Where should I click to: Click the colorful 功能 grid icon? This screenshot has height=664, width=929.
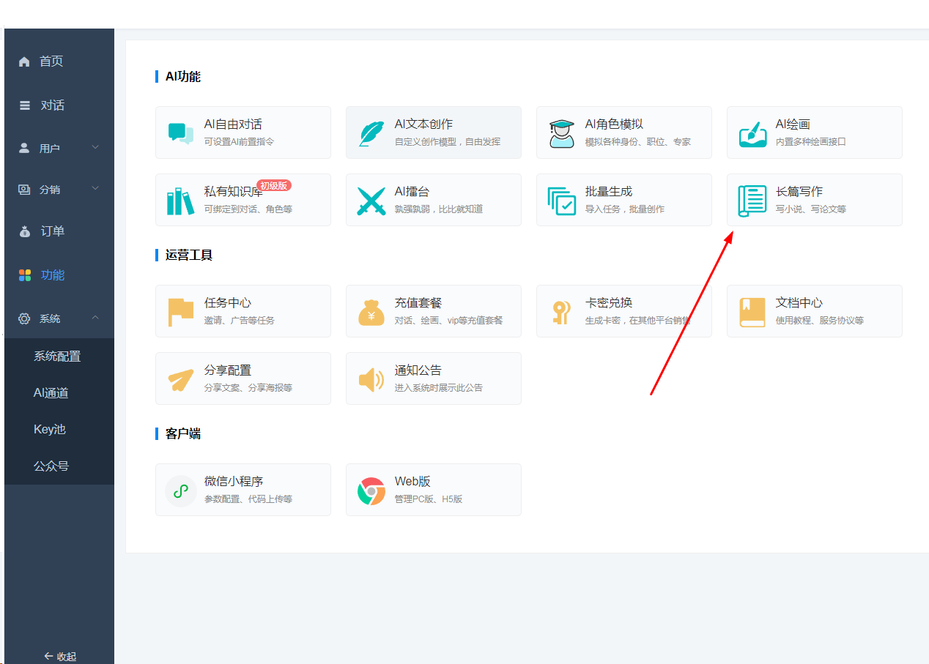(25, 275)
